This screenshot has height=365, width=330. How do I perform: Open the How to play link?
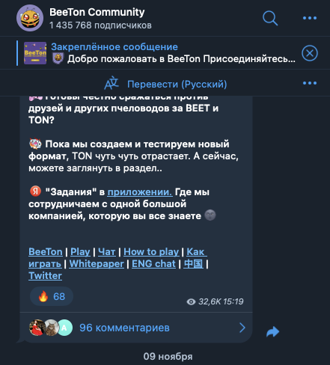click(x=151, y=252)
